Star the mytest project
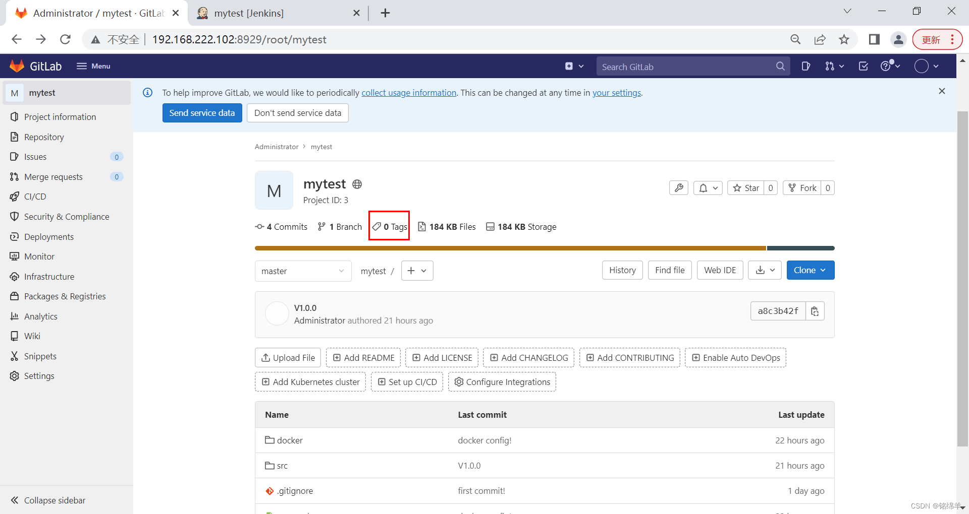 745,188
